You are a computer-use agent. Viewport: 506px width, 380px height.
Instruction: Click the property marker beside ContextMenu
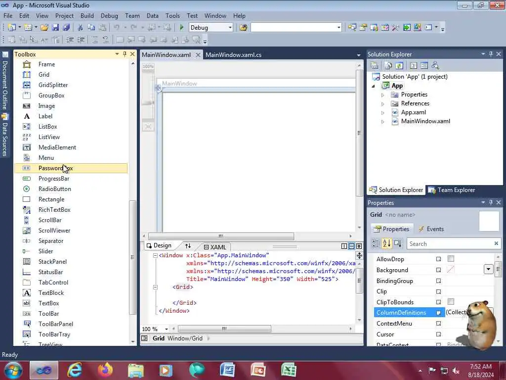(438, 324)
